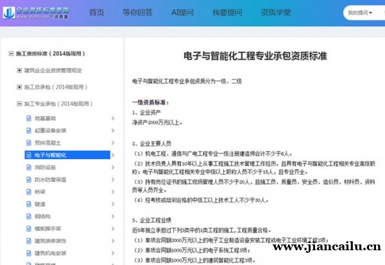The height and width of the screenshot is (265, 385).
Task: Click the chevron arrow for 钢结构
Action: pyautogui.click(x=113, y=216)
